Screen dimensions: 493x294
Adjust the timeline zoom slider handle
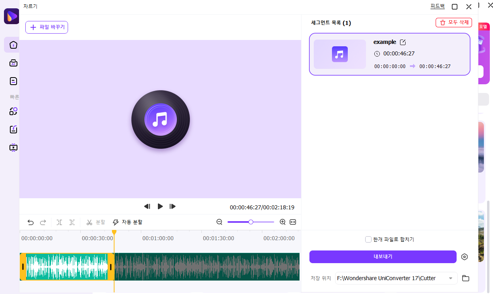pos(251,222)
